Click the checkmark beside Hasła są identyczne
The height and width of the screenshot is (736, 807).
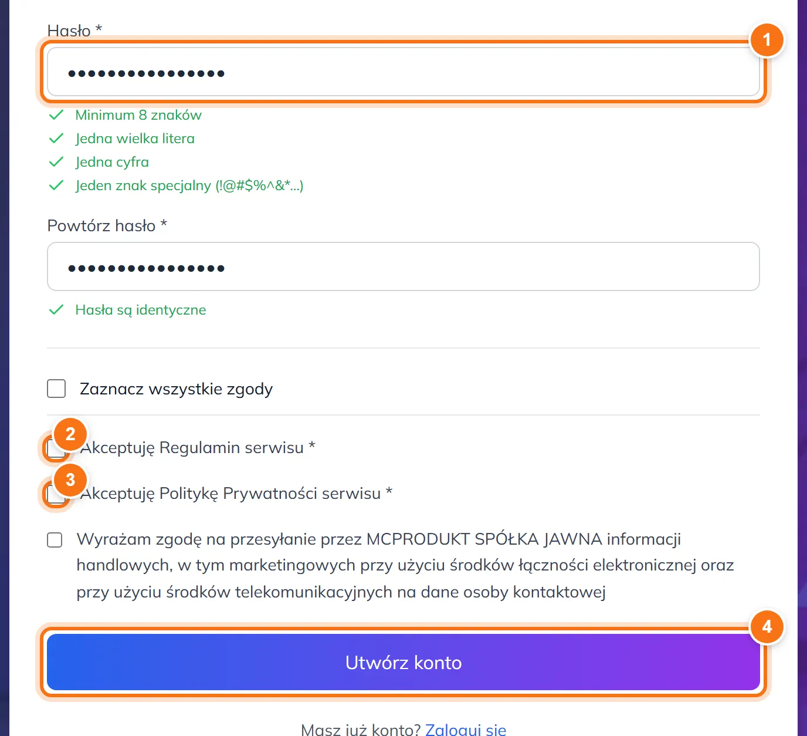click(56, 310)
